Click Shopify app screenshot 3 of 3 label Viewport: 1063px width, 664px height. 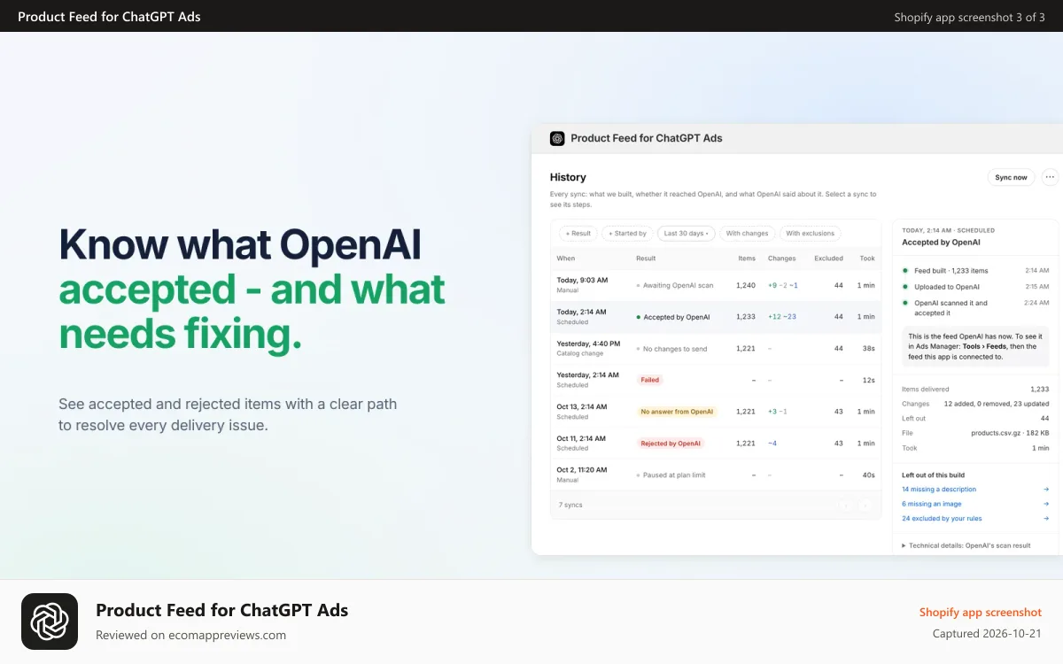(x=970, y=17)
